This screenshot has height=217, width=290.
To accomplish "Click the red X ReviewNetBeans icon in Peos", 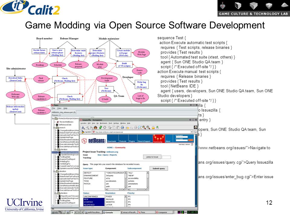I will tap(58, 122).
